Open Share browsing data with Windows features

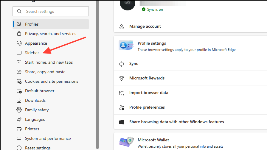click(176, 122)
